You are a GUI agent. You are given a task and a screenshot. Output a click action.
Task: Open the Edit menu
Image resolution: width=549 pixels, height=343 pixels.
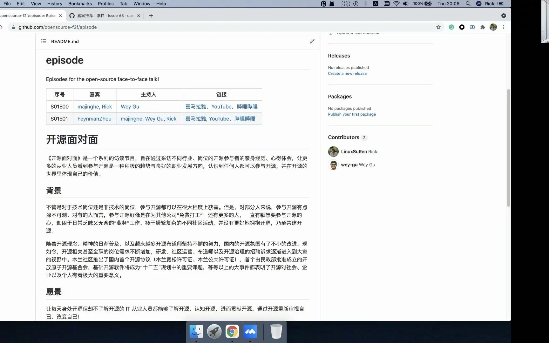point(21,3)
